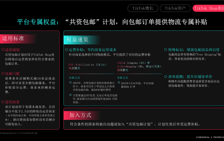Click the 特殊标识：增强包邮商品辨识度 heading
224x141 pixels.
[x=194, y=50]
